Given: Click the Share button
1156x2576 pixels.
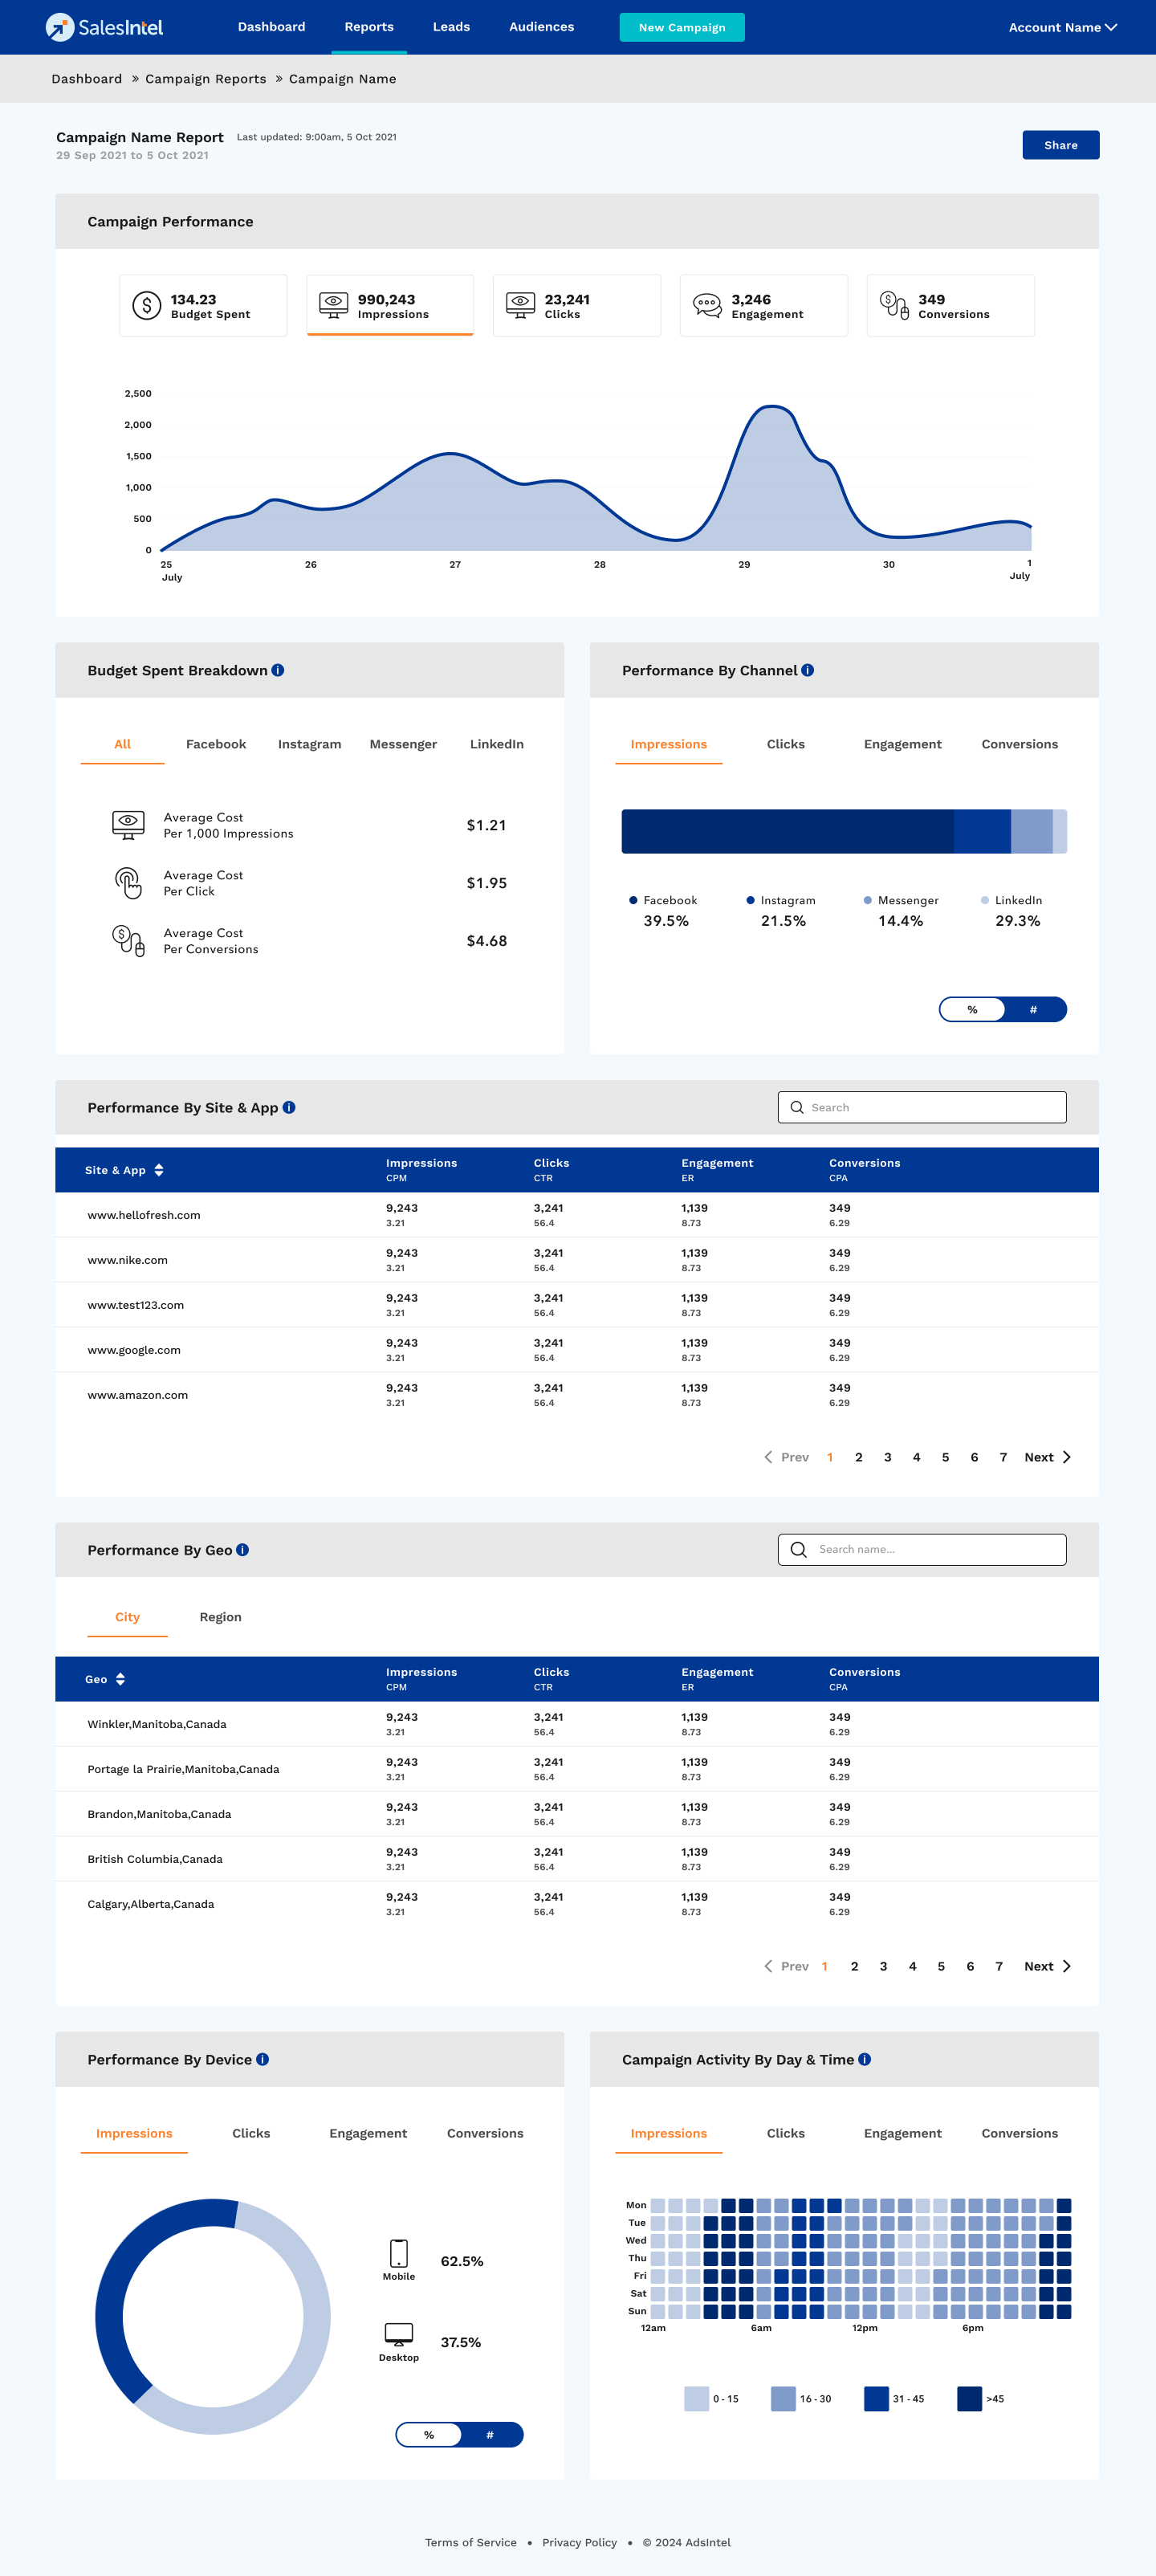Looking at the screenshot, I should (x=1060, y=145).
